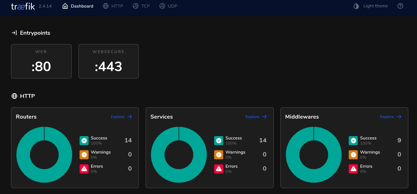
Task: Switch to the Light theme
Action: [370, 6]
